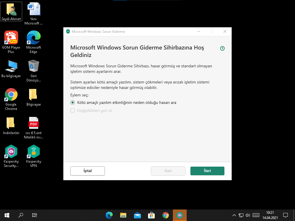Minimize the Sorun Giderme wizard window
Image resolution: width=295 pixels, height=221 pixels.
(199, 31)
